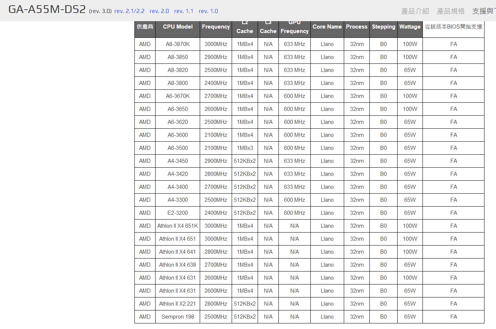The image size is (496, 329).
Task: Select the A4-3450 cell
Action: pos(178,161)
